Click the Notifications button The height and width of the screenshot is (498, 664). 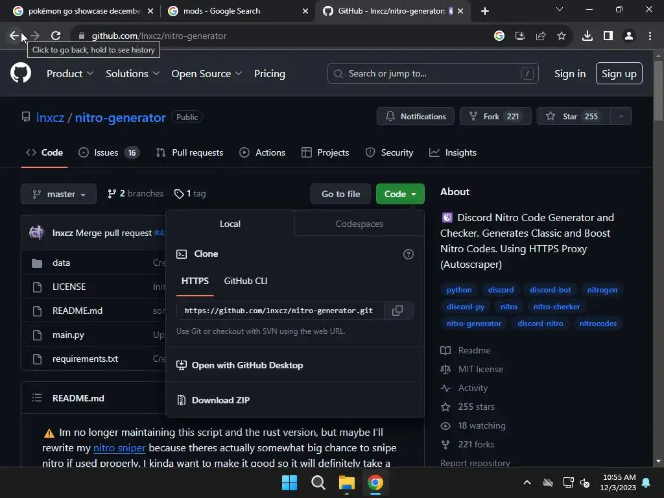tap(416, 117)
